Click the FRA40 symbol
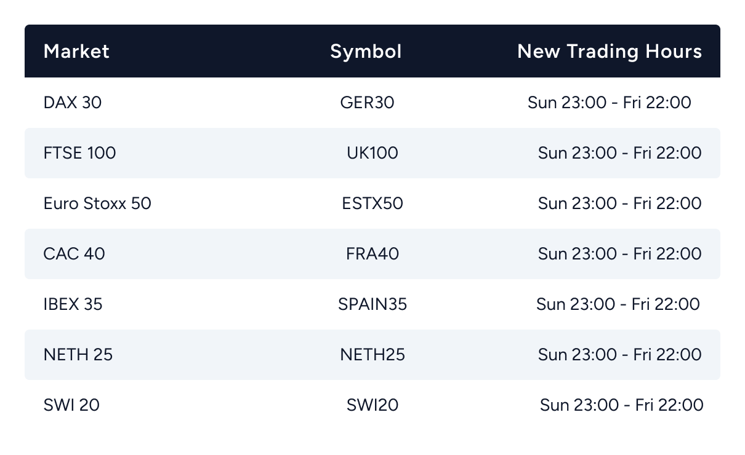 (x=372, y=253)
